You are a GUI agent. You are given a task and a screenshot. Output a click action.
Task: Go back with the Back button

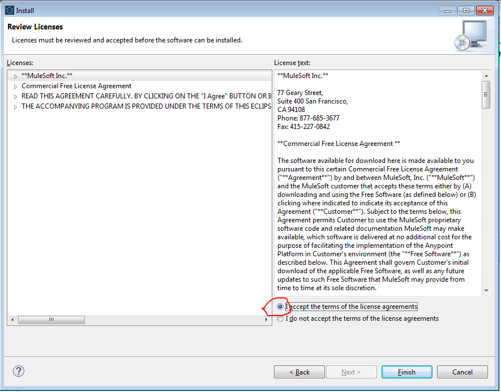click(x=299, y=372)
